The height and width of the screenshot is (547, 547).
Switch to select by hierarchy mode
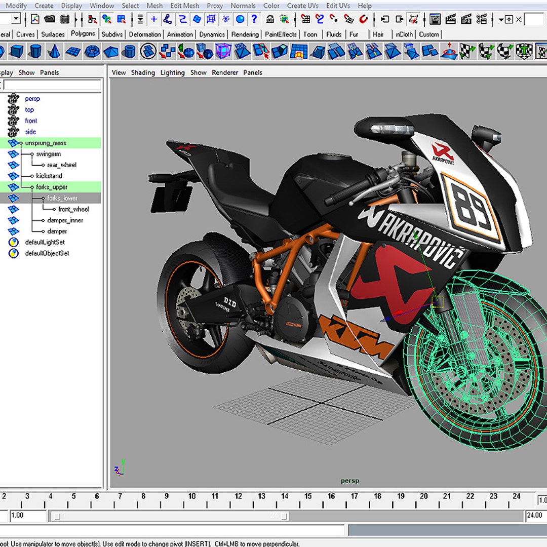[92, 19]
